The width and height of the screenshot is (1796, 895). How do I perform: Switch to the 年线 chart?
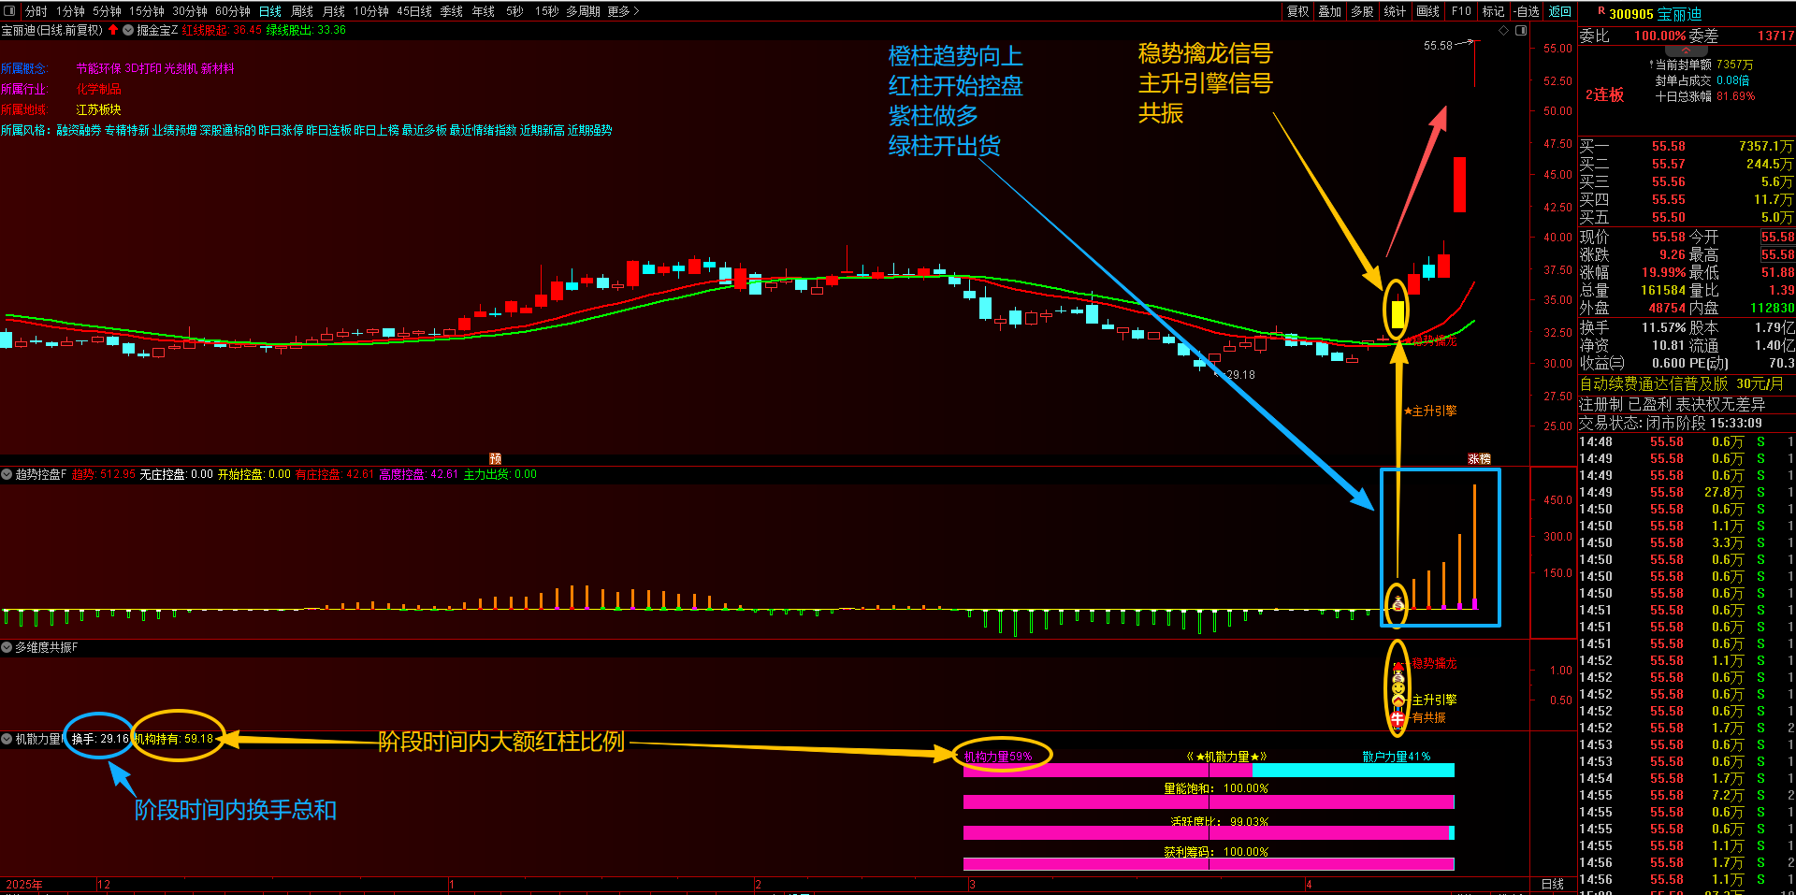pyautogui.click(x=484, y=11)
